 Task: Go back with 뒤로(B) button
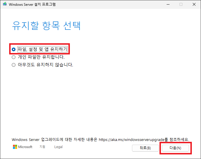[145, 148]
